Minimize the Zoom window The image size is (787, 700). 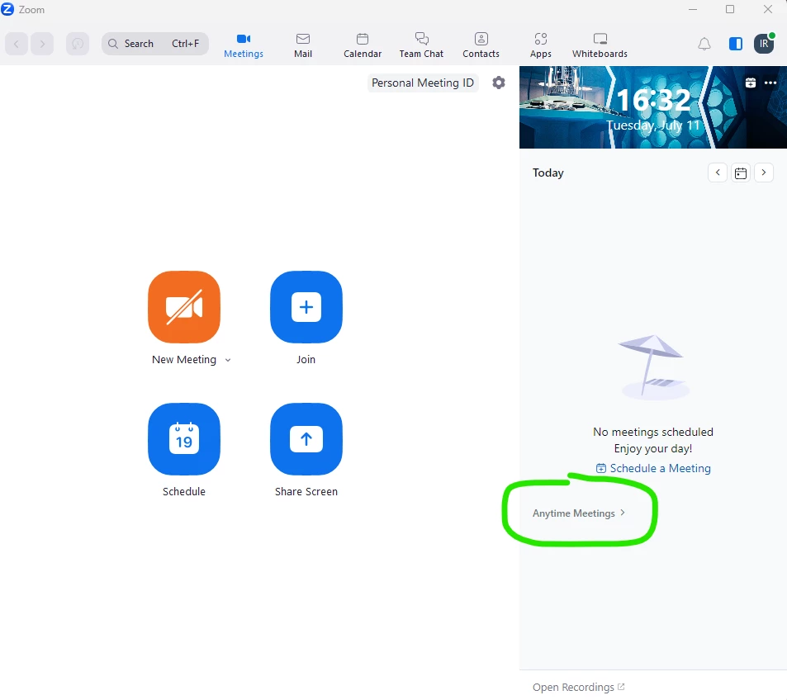693,9
